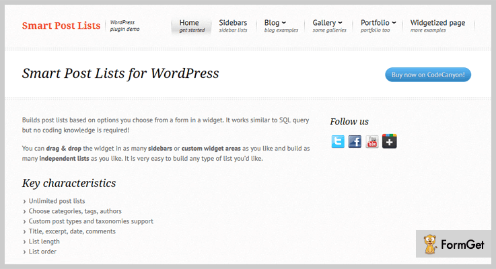Click the bold 'independent lists' text
This screenshot has height=269, width=496.
point(64,159)
